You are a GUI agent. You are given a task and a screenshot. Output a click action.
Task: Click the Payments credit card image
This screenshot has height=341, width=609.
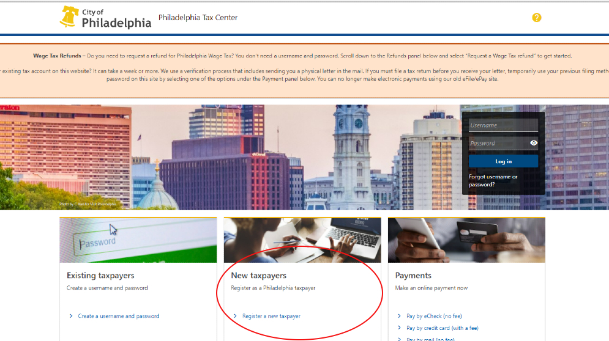466,240
